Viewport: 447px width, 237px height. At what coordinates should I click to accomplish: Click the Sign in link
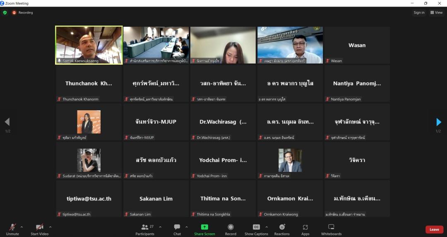(x=419, y=12)
